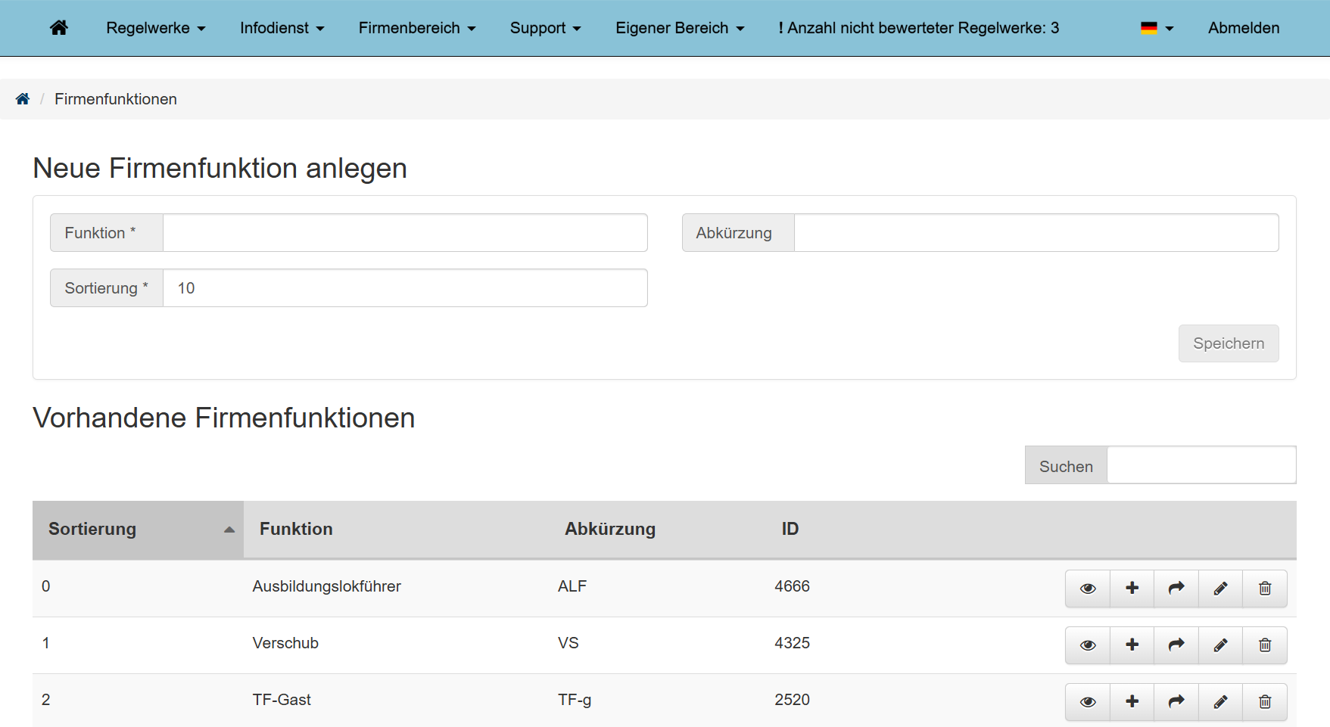Click the plus icon for Ausbildungslokführer
Screen dimensions: 1330x727
[1132, 589]
